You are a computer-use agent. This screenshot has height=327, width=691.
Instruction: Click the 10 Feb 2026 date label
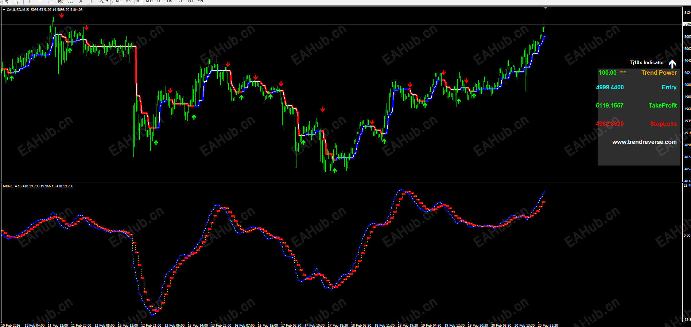(11, 325)
